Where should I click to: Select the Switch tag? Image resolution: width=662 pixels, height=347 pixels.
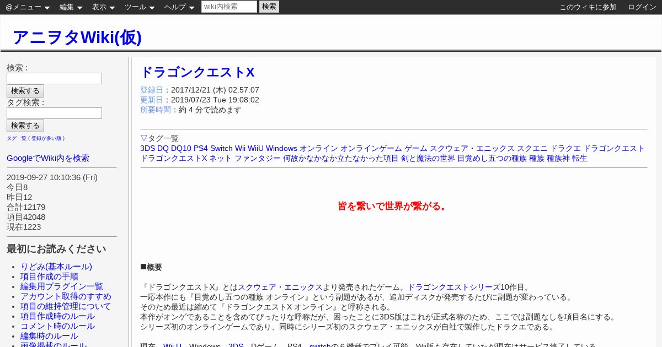[221, 148]
